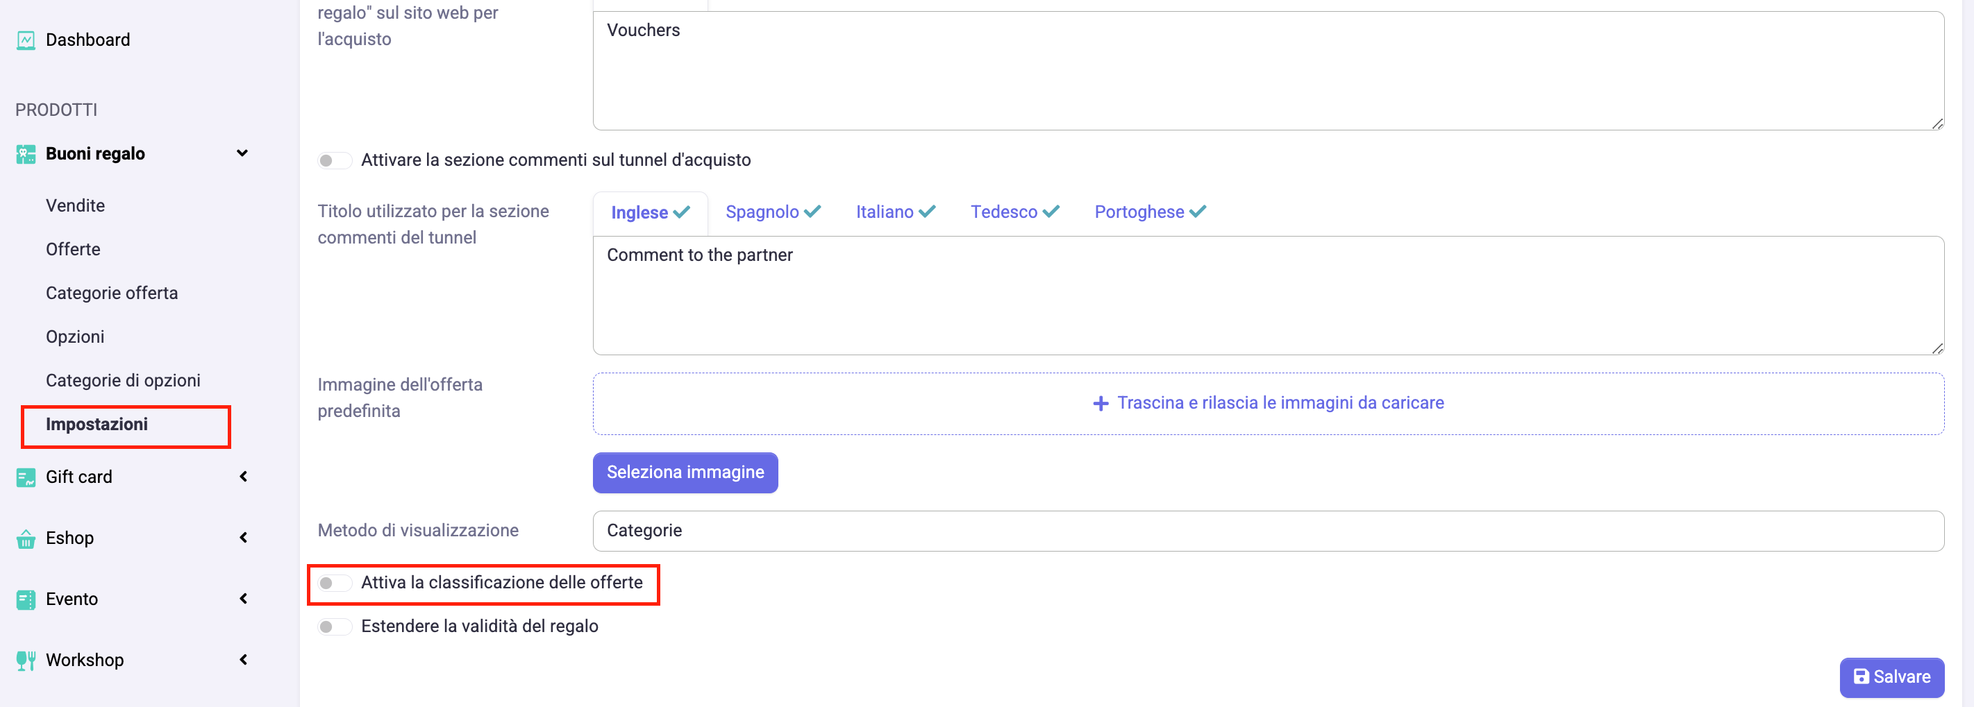Switch to the Spagnolo language tab

772,212
